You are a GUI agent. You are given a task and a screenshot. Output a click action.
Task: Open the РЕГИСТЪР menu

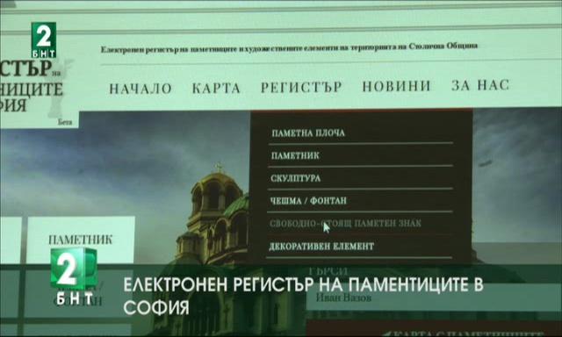[x=301, y=87]
